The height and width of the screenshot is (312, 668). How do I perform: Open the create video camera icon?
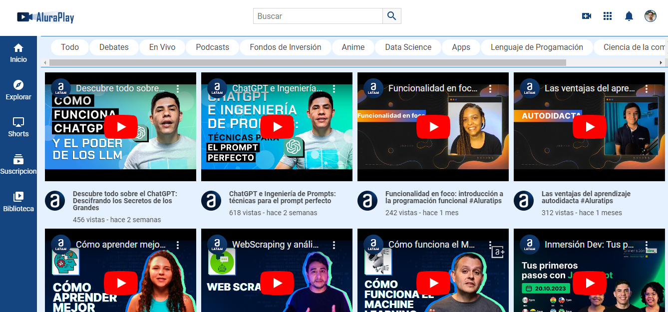[x=587, y=16]
